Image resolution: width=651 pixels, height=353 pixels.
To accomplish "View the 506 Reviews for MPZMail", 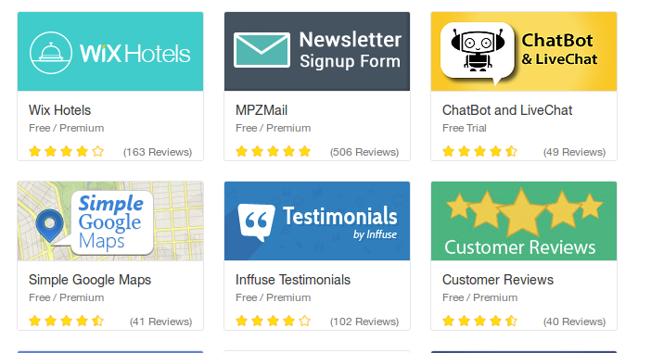I will tap(364, 152).
